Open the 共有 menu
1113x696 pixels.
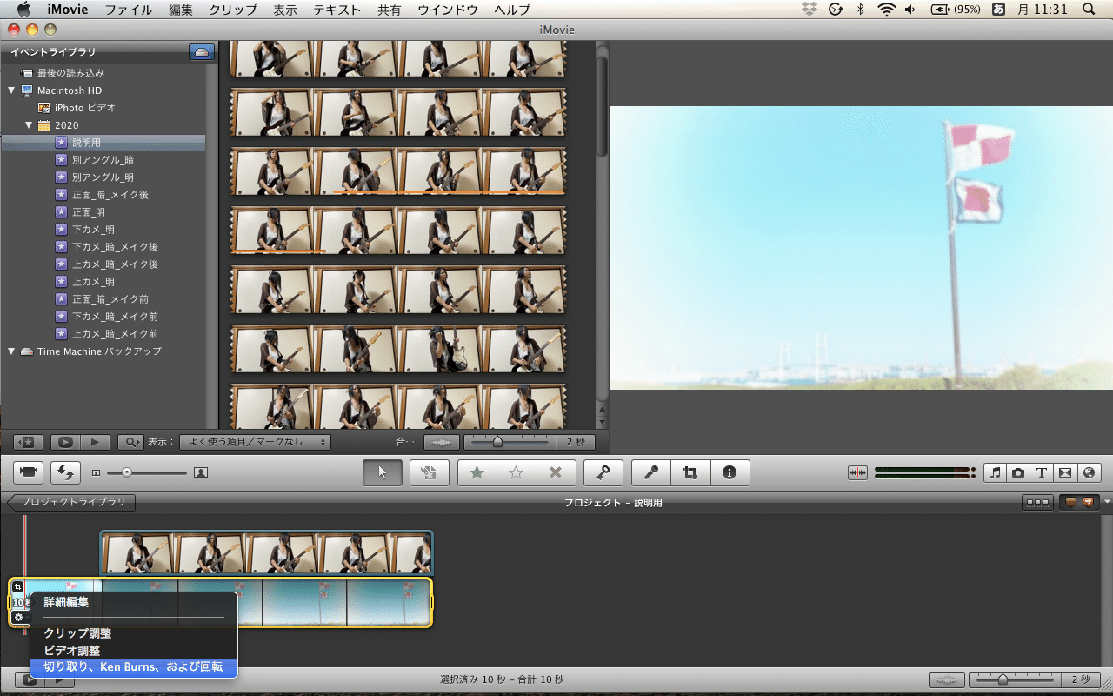[x=390, y=10]
